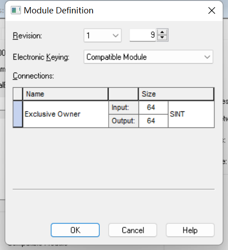Click the Size column header
Screen dimensions: 228x250
[176, 94]
